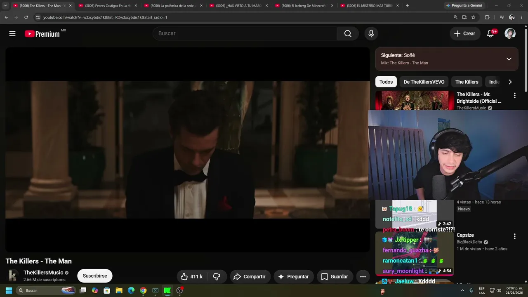Viewport: 528px width, 297px height.
Task: Open TheKillersMusic channel name link
Action: pyautogui.click(x=43, y=273)
